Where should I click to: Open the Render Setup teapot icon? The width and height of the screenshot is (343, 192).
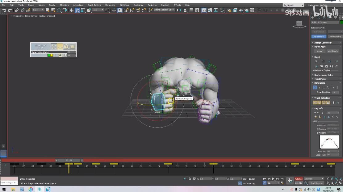tap(229, 10)
